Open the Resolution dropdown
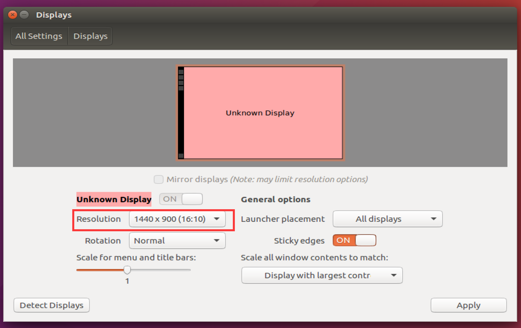Screen dimensions: 521x328 (177, 219)
